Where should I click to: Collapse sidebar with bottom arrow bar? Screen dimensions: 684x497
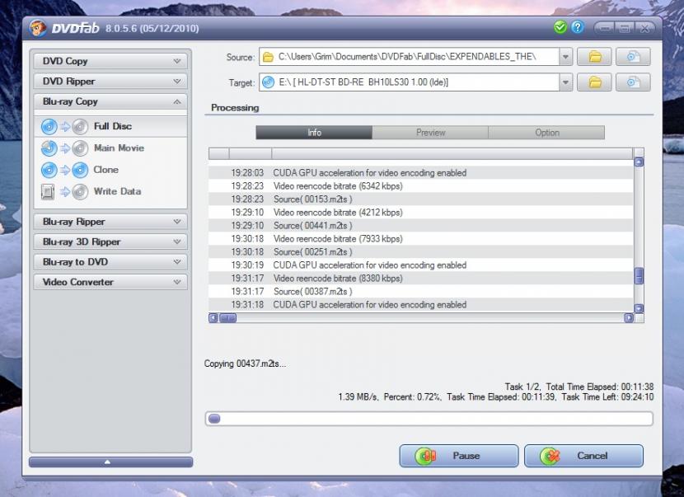(x=110, y=462)
